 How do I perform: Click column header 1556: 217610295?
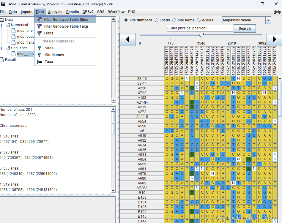pos(275,61)
